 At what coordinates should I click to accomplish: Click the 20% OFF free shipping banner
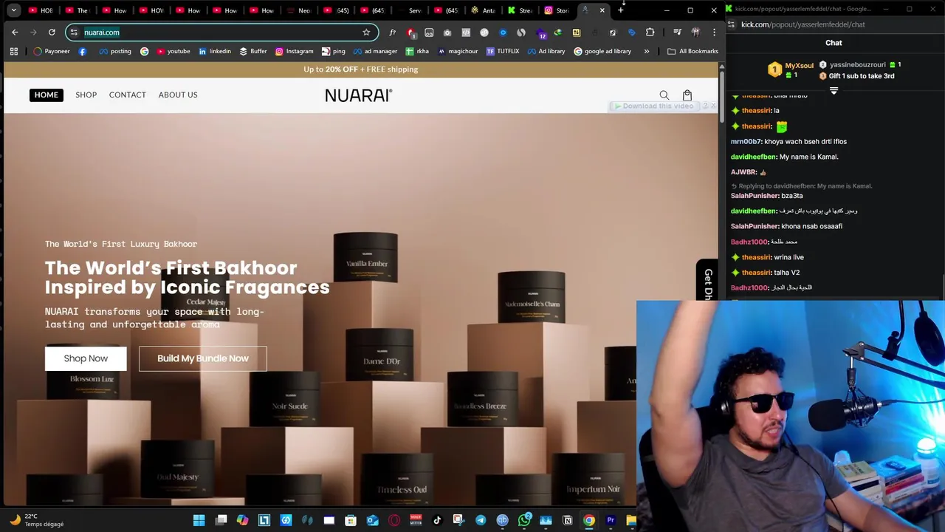(x=360, y=69)
